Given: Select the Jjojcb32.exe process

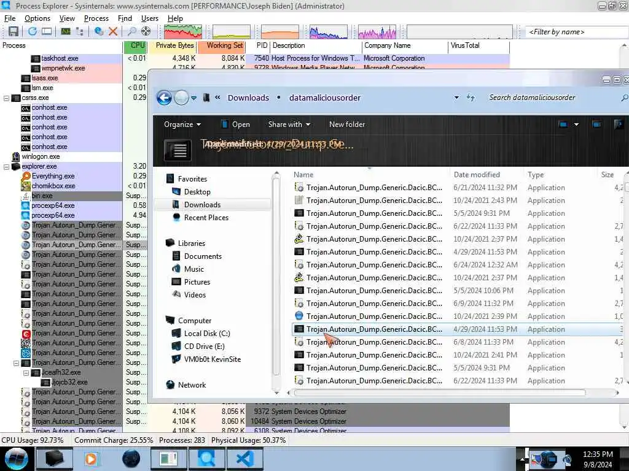Looking at the screenshot, I should (69, 382).
